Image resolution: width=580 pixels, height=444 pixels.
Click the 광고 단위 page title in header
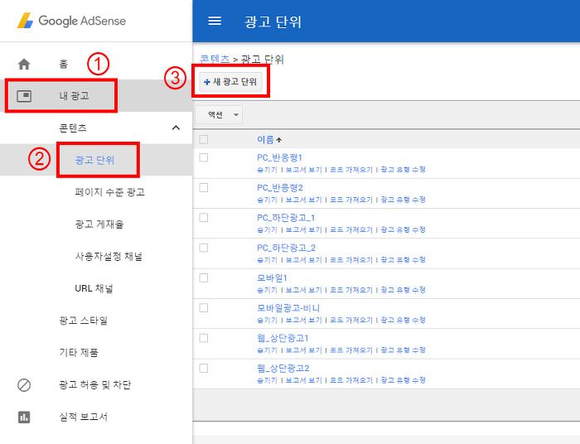pyautogui.click(x=273, y=22)
